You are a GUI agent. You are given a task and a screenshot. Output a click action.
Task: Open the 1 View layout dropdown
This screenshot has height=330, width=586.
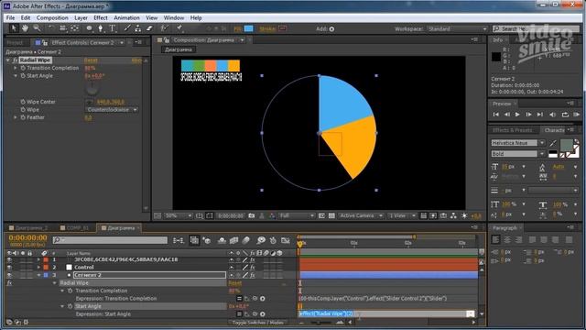coord(402,216)
